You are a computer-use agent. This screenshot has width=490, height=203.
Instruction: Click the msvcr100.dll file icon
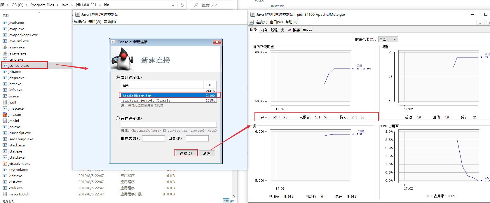point(5,194)
